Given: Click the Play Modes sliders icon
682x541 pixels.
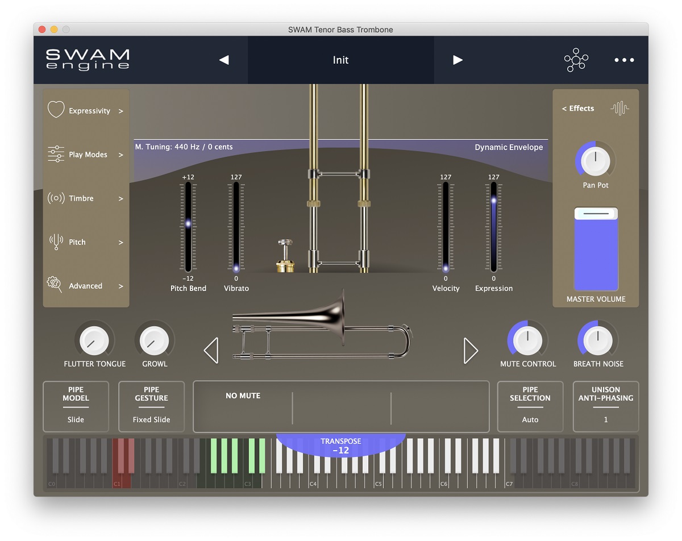Looking at the screenshot, I should coord(56,154).
